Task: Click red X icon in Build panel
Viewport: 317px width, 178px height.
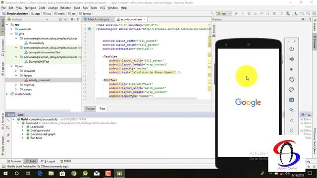Action: point(8,141)
